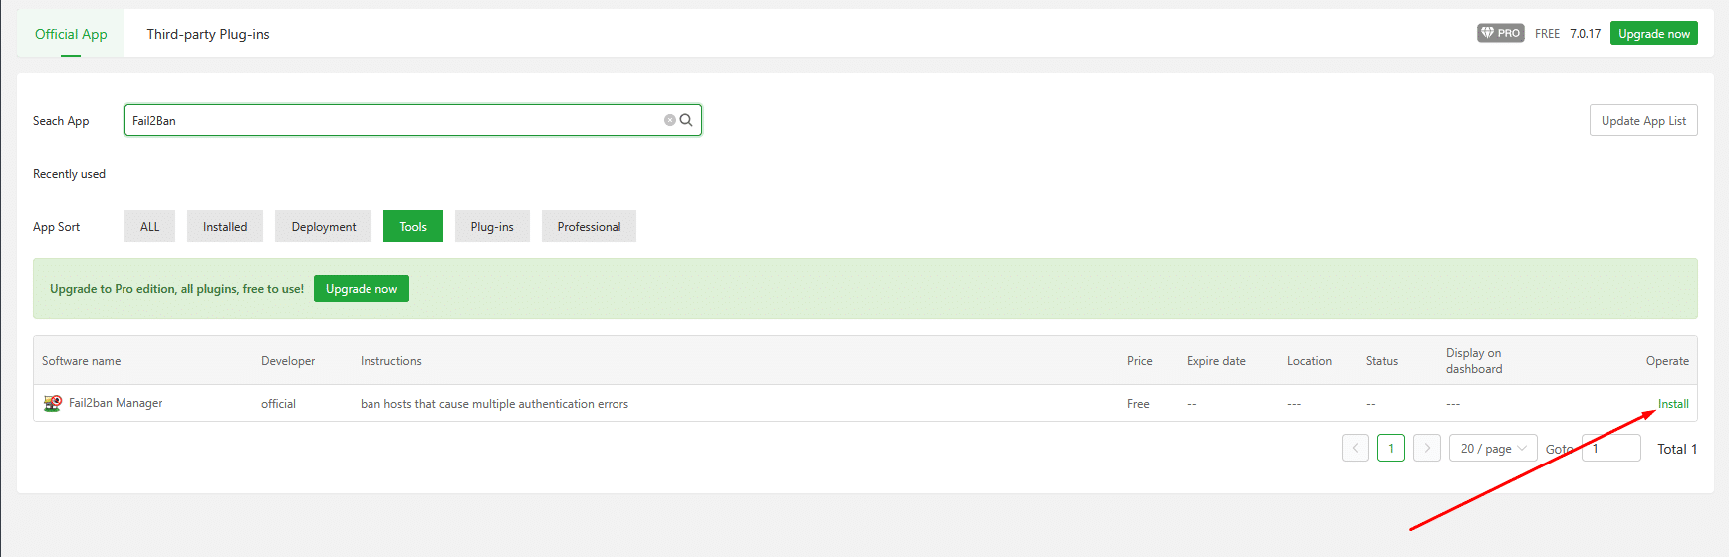Select the Tools category filter

(x=413, y=226)
